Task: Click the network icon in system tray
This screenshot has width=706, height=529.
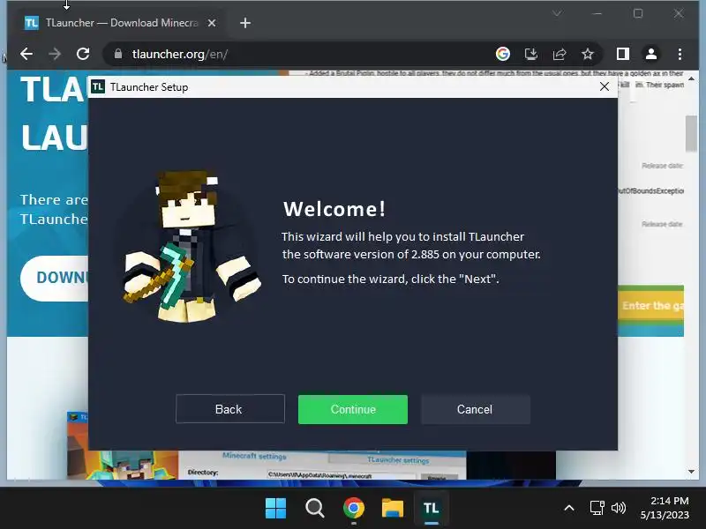Action: pyautogui.click(x=597, y=508)
